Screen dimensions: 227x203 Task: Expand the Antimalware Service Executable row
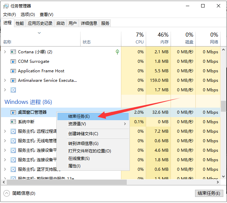tap(5, 80)
